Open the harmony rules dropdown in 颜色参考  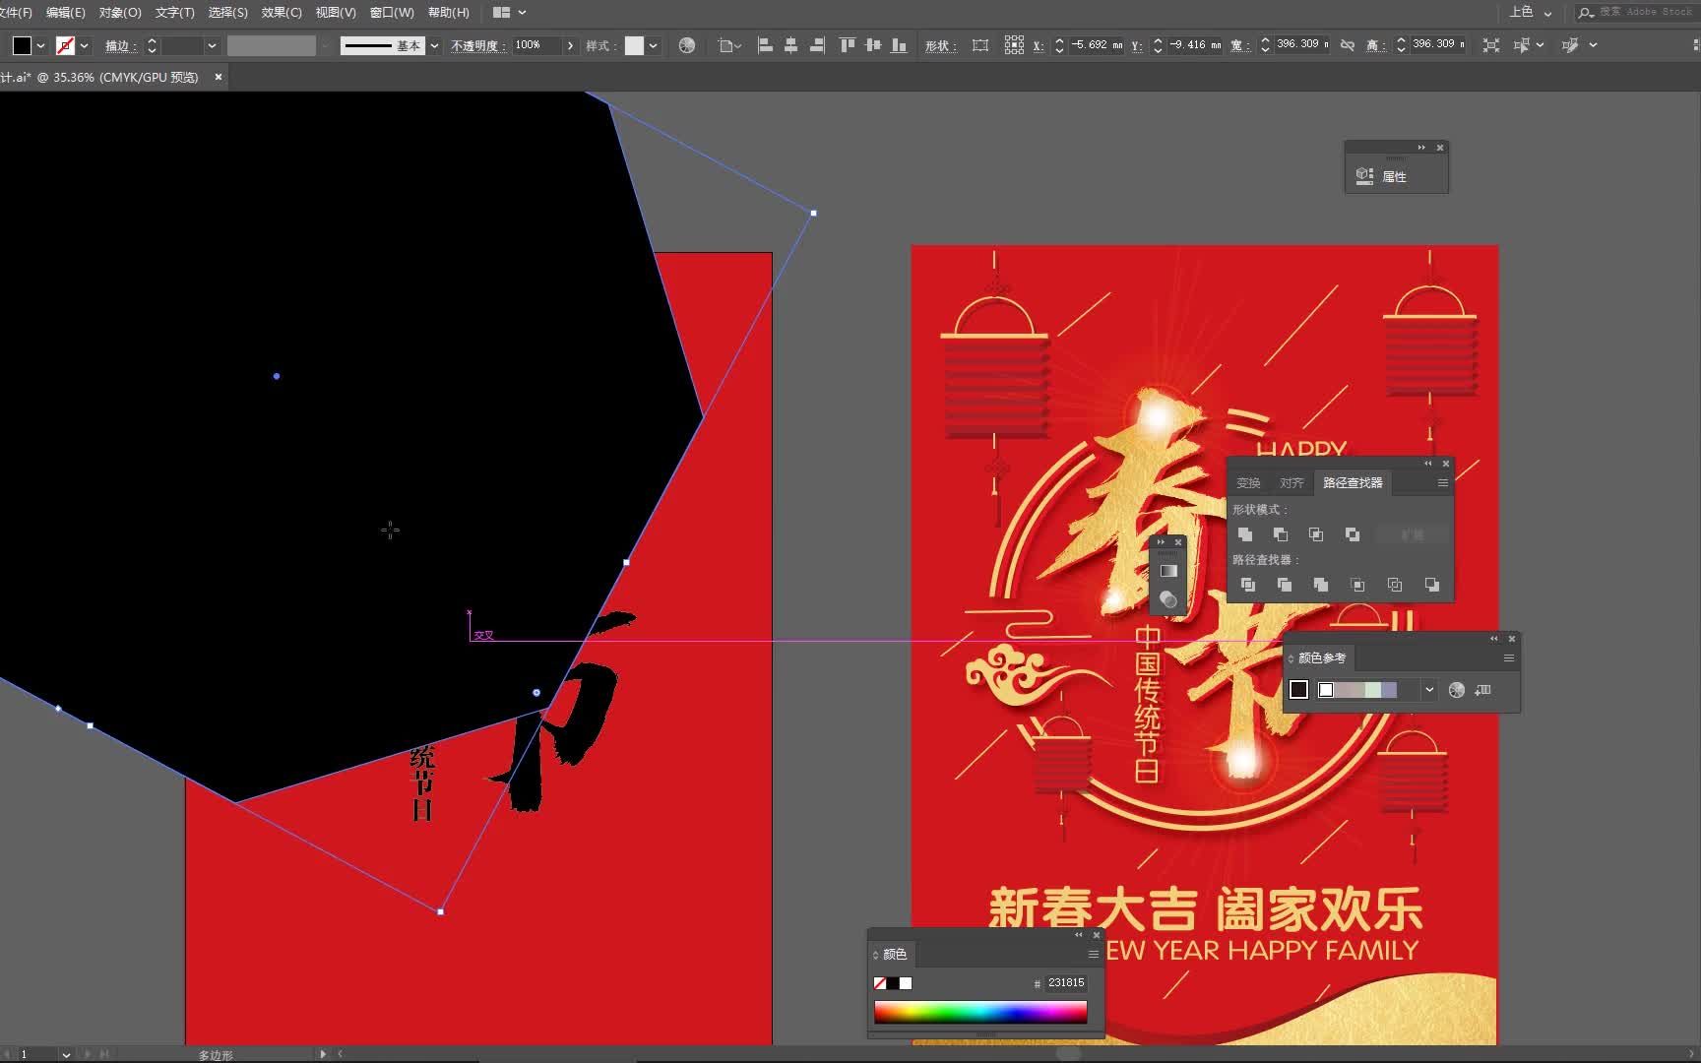coord(1429,690)
